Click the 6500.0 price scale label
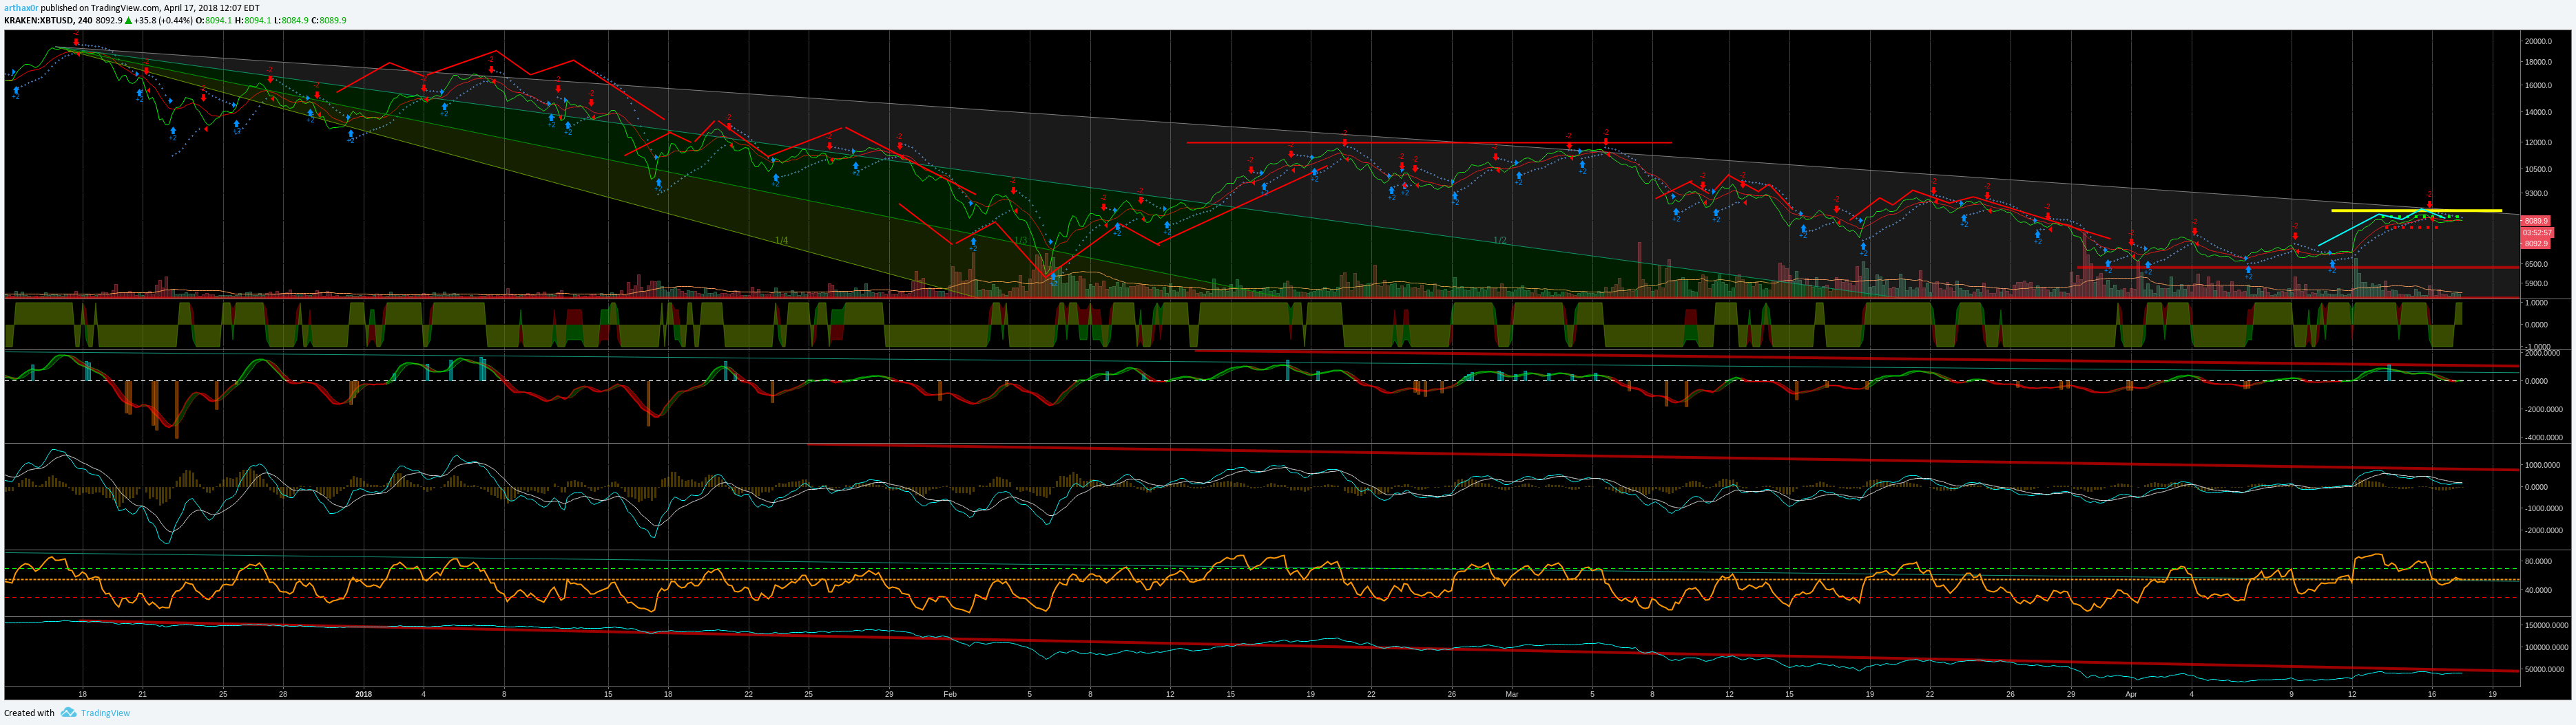Screen dimensions: 2576x725 click(2536, 265)
